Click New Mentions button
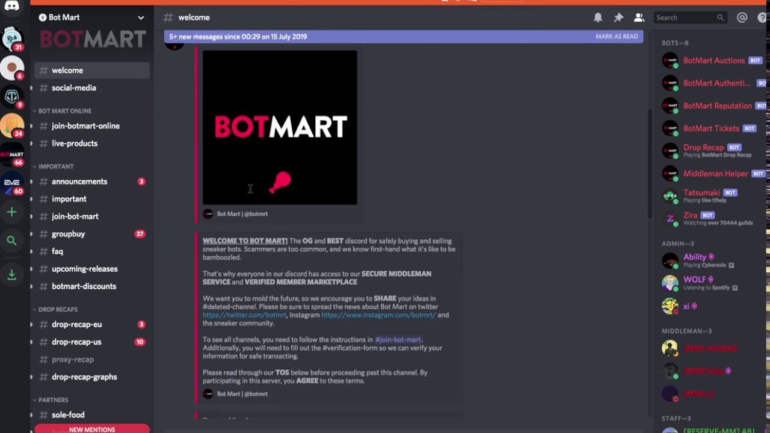The height and width of the screenshot is (433, 770). click(x=92, y=429)
